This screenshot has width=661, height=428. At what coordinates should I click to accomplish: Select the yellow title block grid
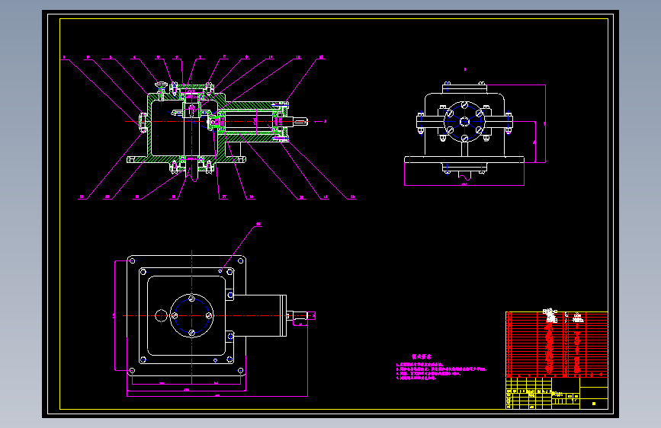click(557, 393)
